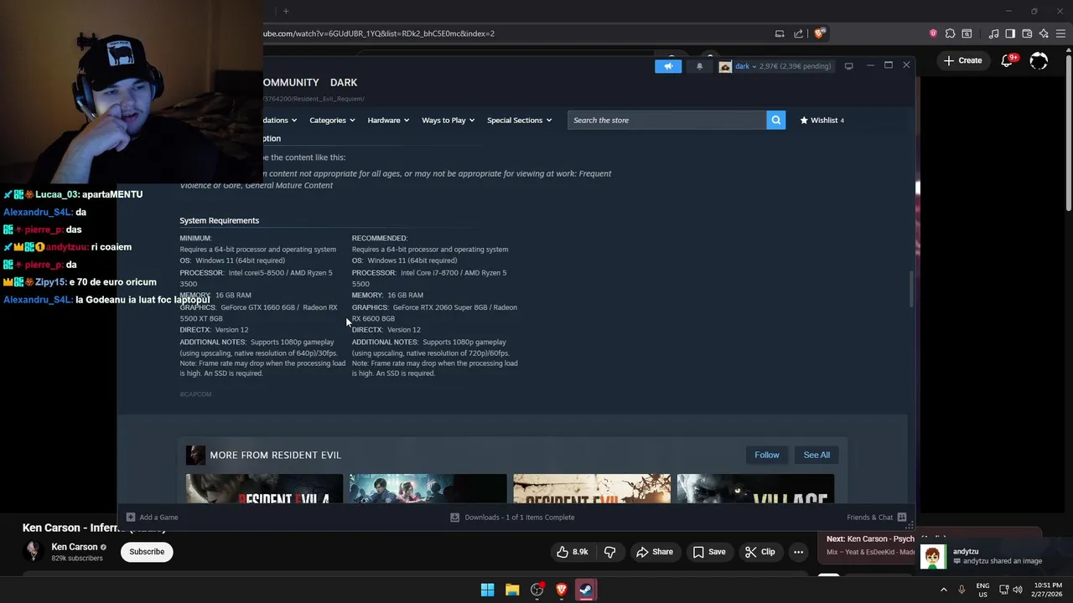Screen dimensions: 1073x603
Task: Open the COMMUNITY tab in Steam
Action: point(291,82)
